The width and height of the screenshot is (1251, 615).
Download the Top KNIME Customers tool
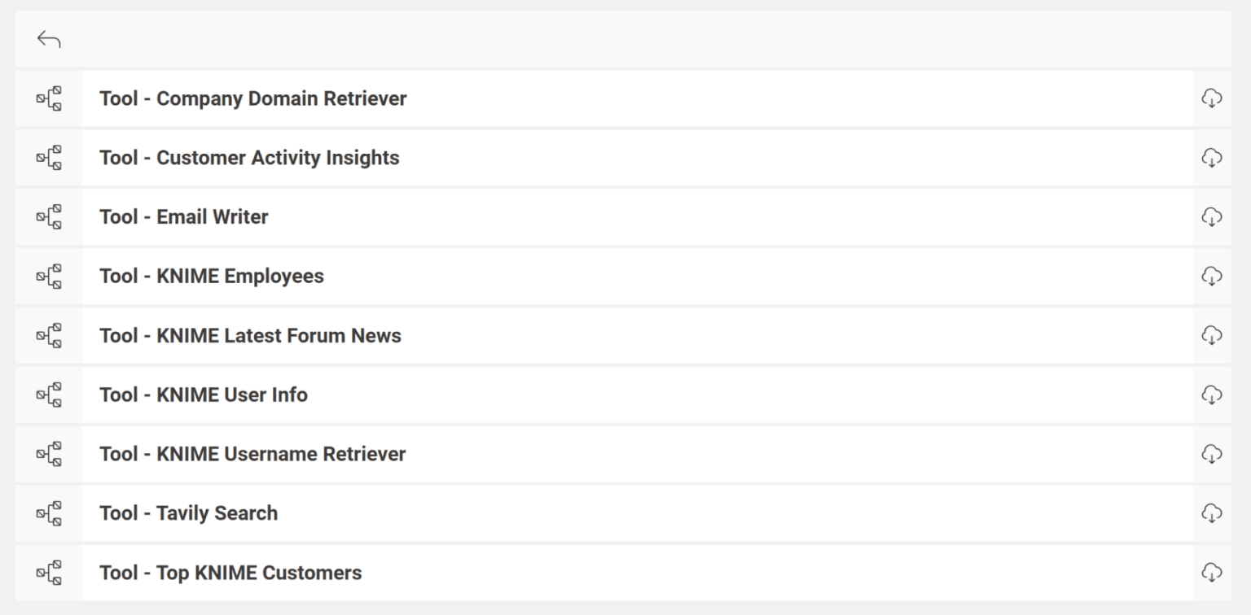tap(1212, 573)
